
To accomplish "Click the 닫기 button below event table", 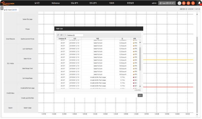I will (x=140, y=95).
